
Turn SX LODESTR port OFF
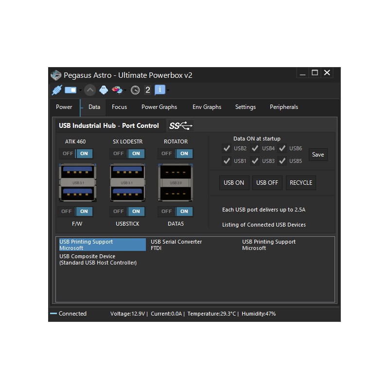click(118, 154)
